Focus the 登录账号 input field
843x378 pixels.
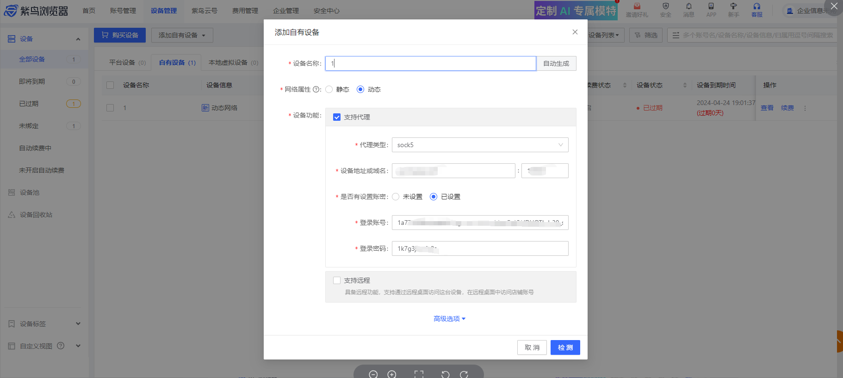pyautogui.click(x=480, y=223)
